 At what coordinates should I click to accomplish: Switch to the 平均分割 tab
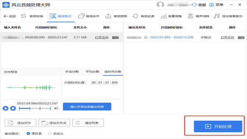[93, 72]
